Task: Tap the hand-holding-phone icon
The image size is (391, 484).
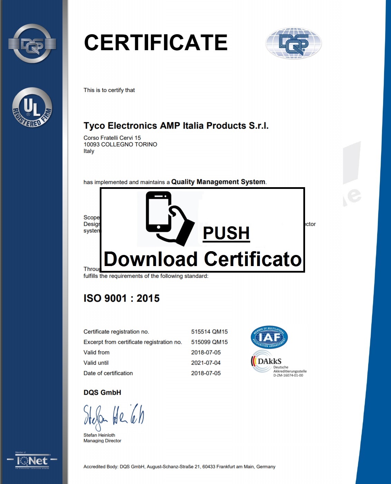Action: click(x=170, y=219)
